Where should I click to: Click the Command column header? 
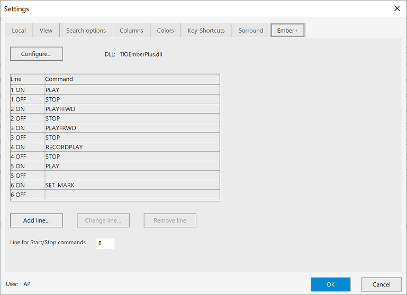point(132,79)
